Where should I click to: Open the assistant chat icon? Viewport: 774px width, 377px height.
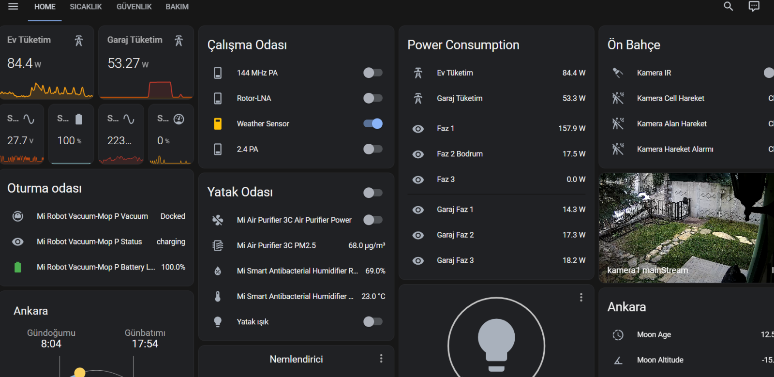tap(754, 6)
